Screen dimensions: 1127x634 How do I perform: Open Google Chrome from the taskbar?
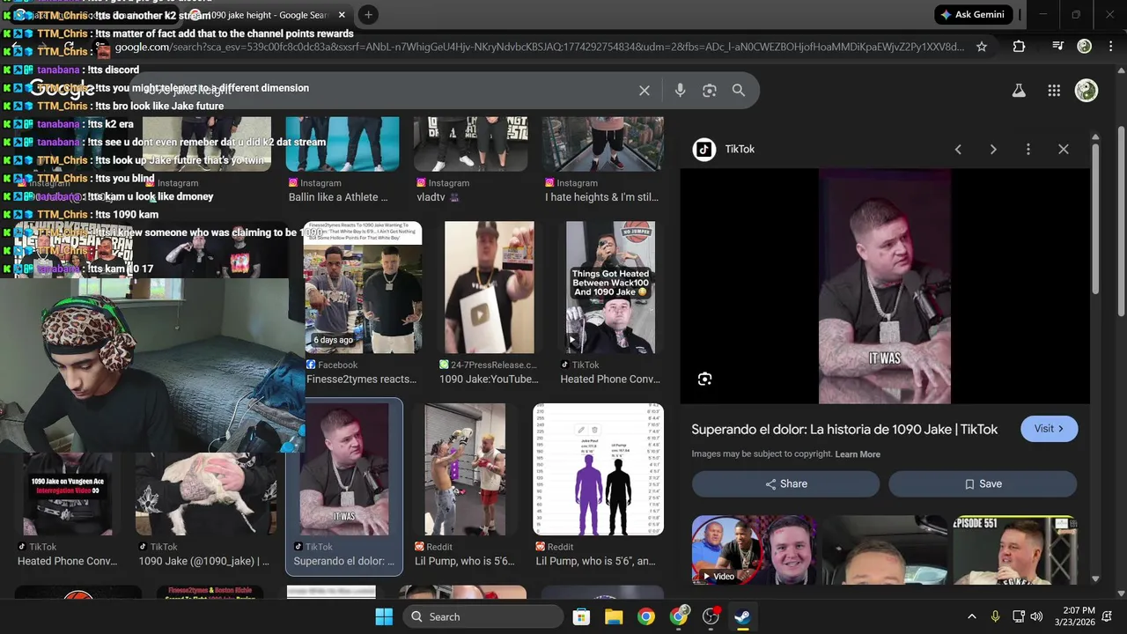pyautogui.click(x=646, y=616)
